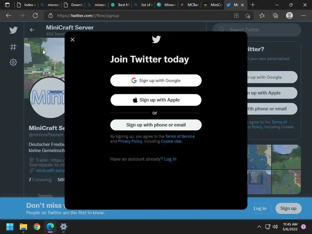The width and height of the screenshot is (312, 234).
Task: Open browser Collections
Action: coord(275,16)
